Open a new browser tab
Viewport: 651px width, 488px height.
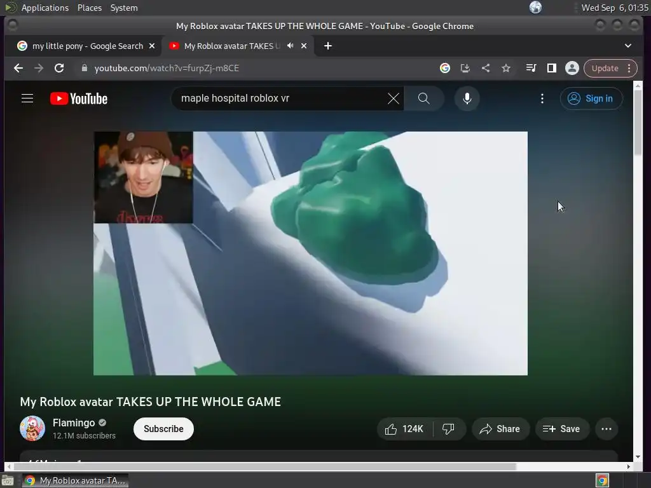328,46
